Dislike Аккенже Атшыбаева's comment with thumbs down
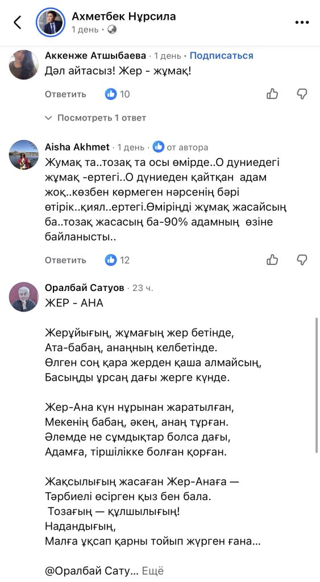 (302, 94)
